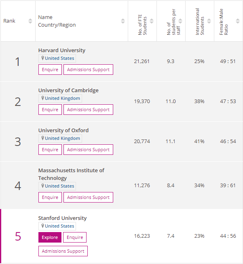Open Stanford University link
243x264 pixels.
(x=62, y=218)
